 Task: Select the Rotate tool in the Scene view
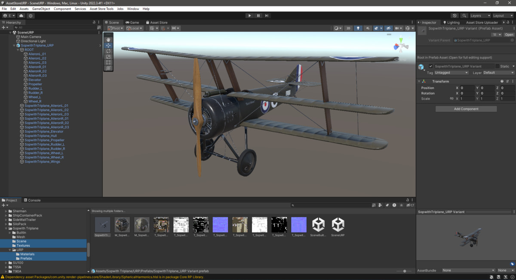[108, 51]
